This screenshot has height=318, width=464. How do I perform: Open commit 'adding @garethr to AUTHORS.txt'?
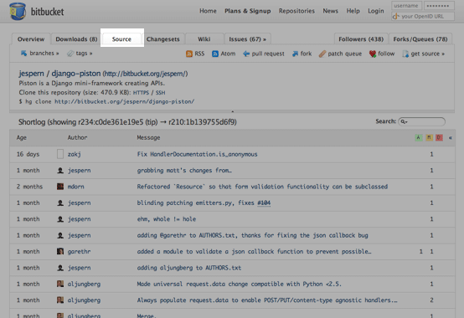tap(252, 235)
